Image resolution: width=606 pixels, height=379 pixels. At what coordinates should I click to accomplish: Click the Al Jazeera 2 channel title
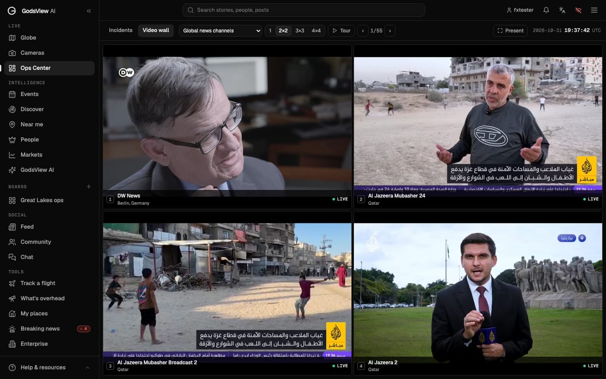click(383, 363)
